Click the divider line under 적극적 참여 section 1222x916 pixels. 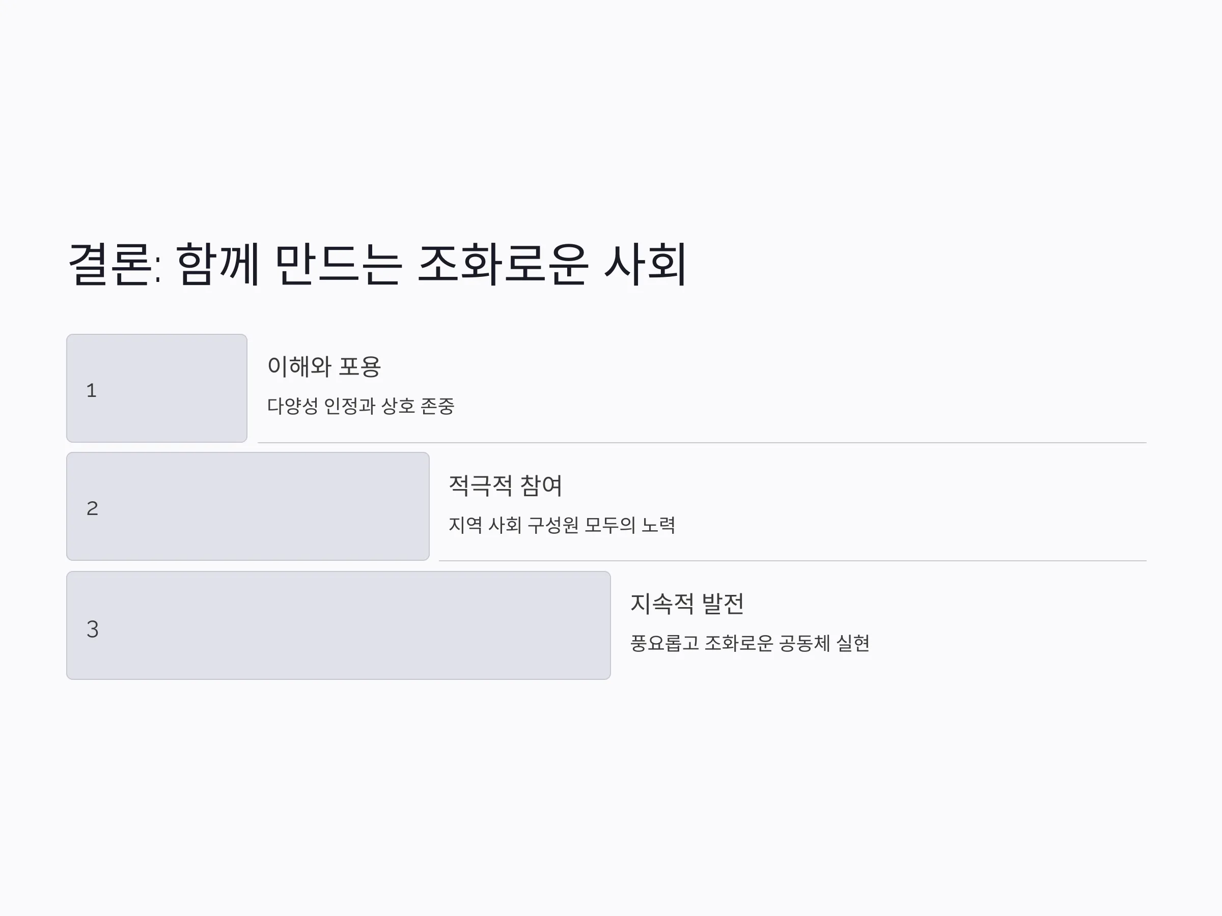(793, 561)
